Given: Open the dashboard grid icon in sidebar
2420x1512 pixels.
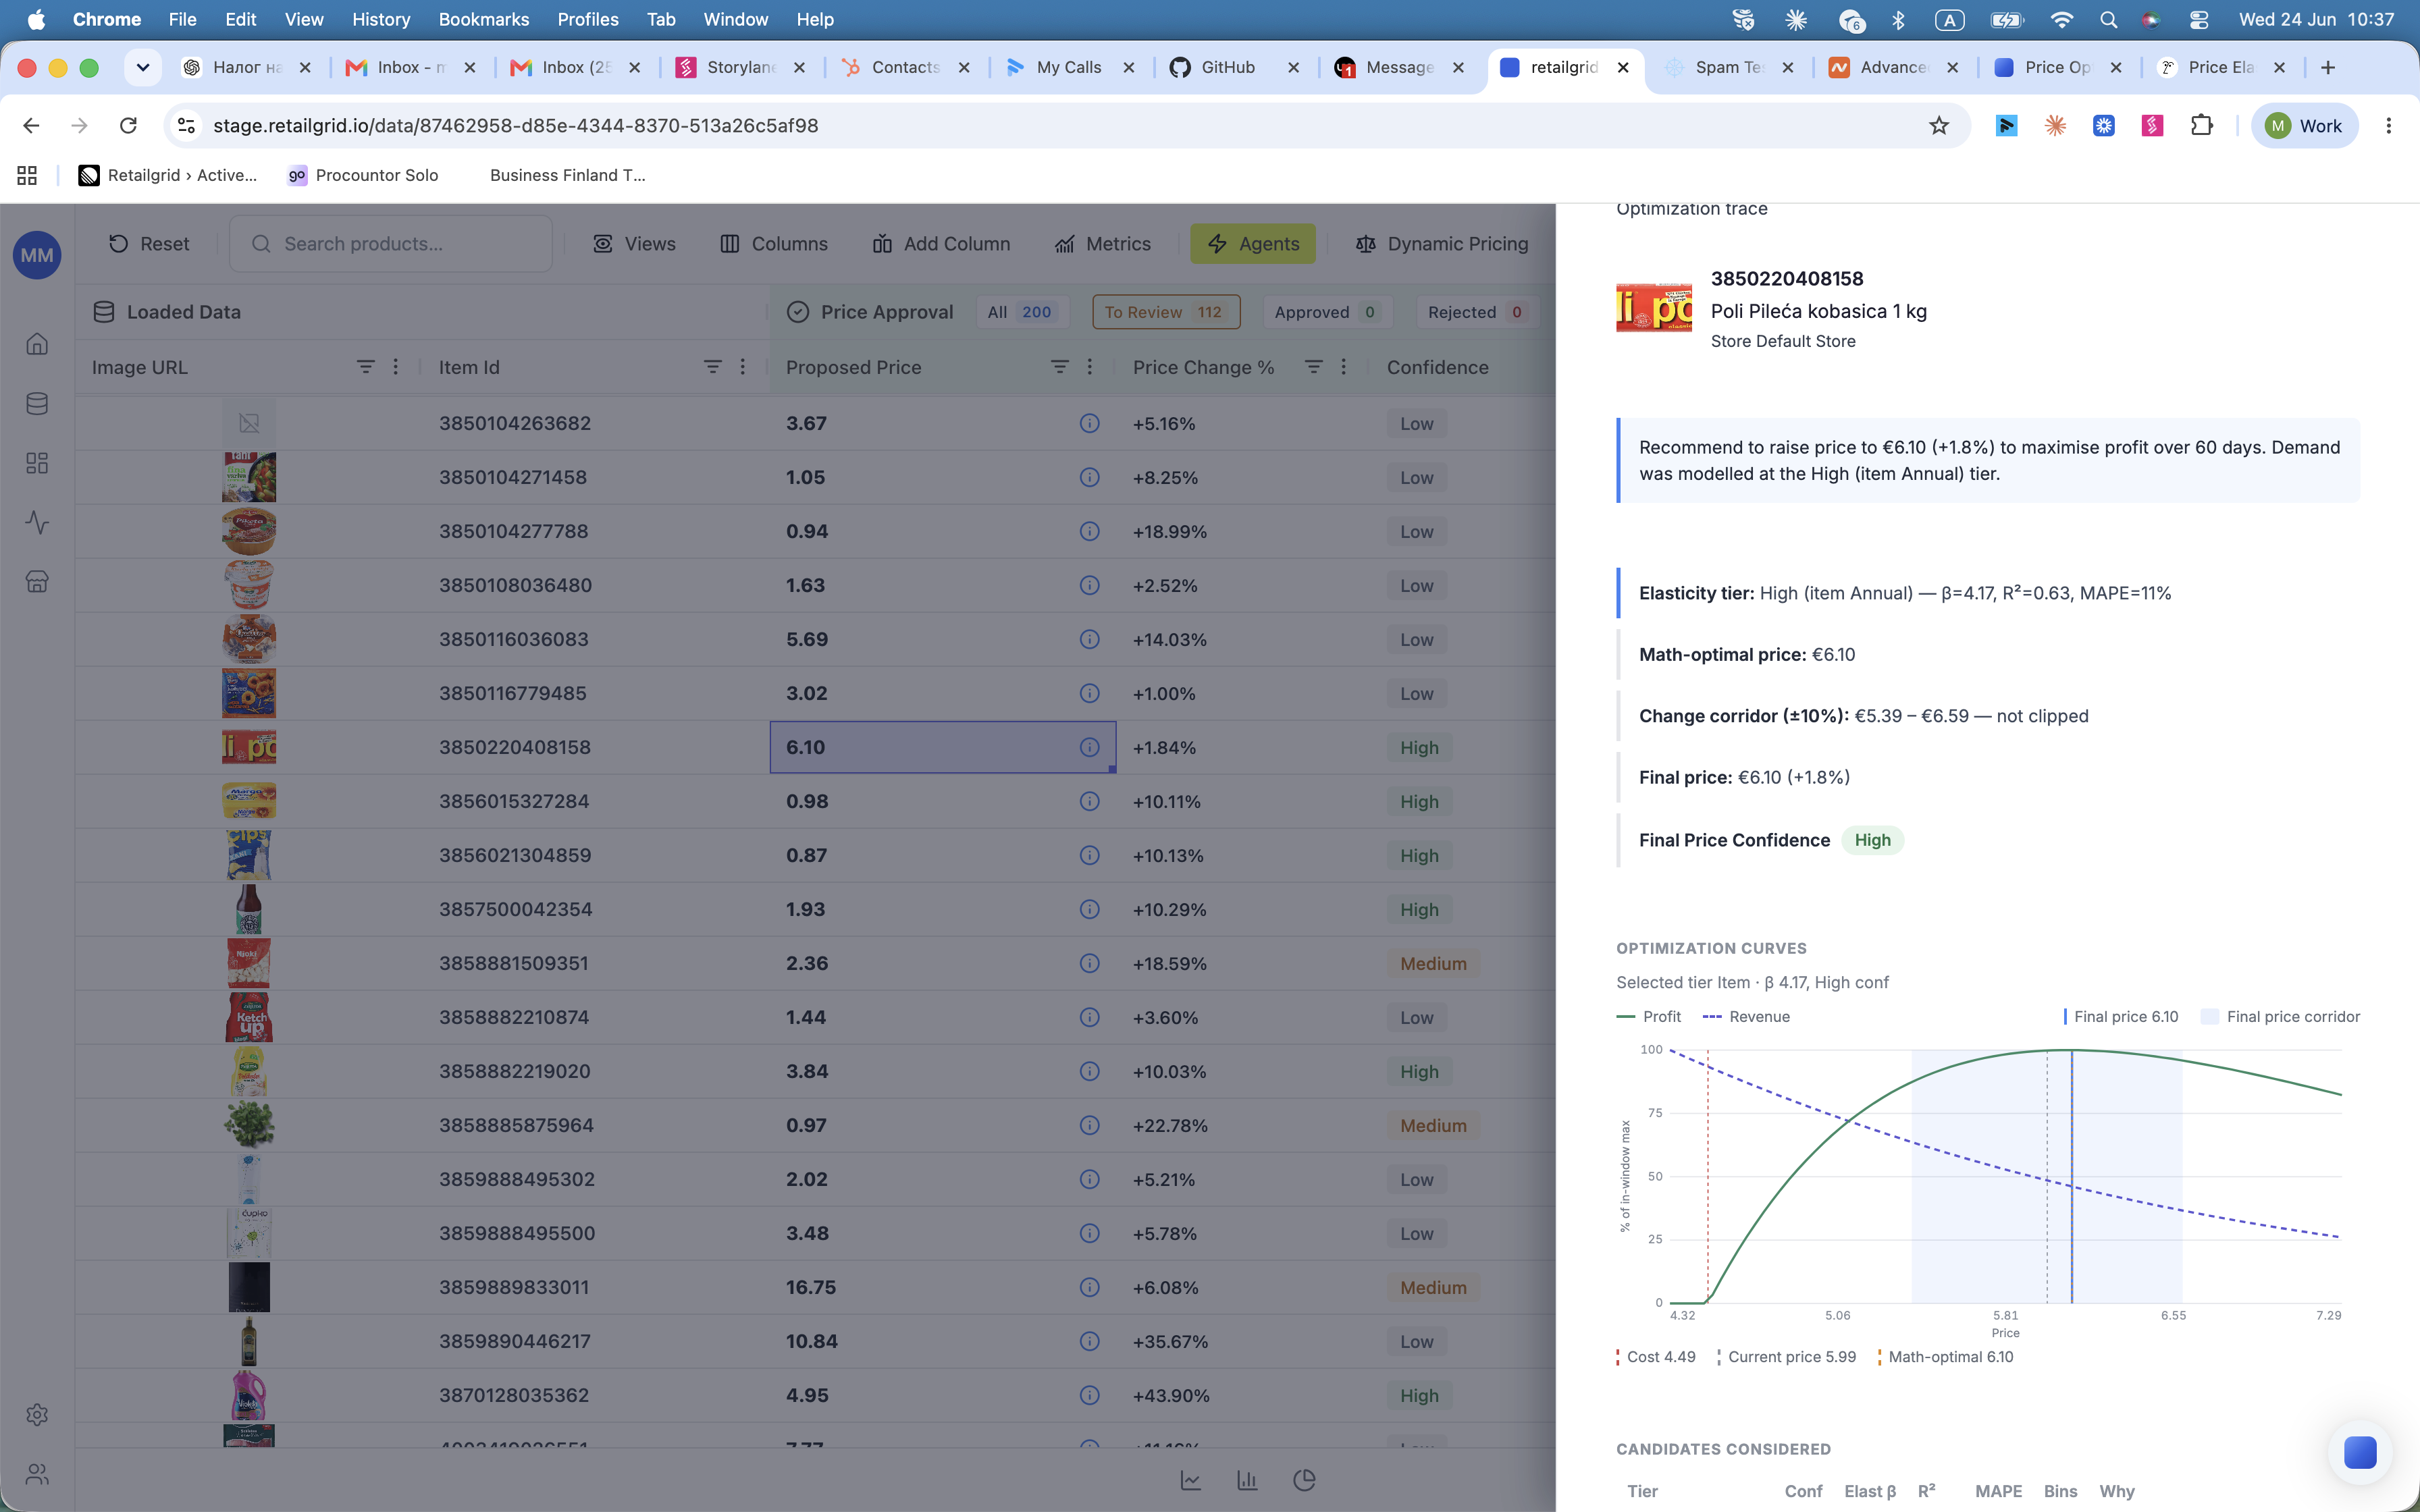Looking at the screenshot, I should [37, 463].
